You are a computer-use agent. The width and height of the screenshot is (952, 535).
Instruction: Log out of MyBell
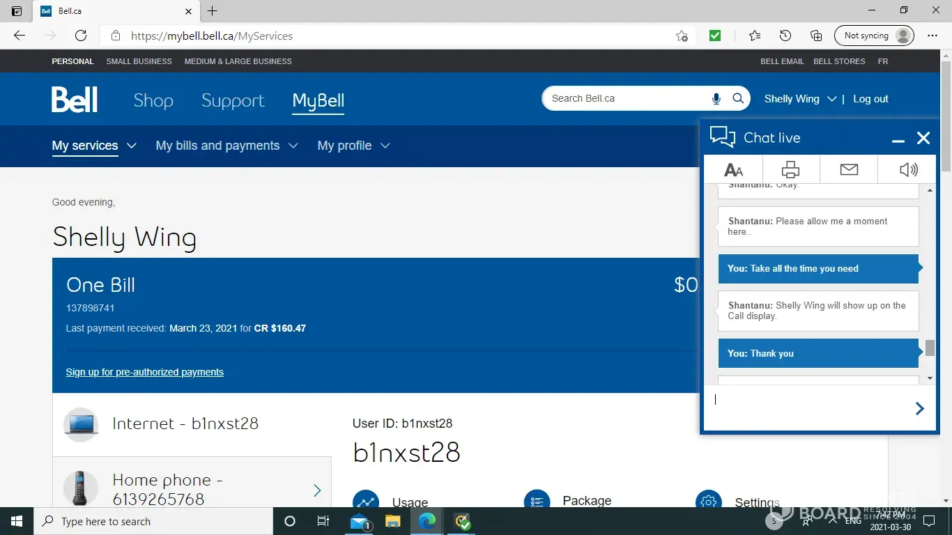pos(871,99)
